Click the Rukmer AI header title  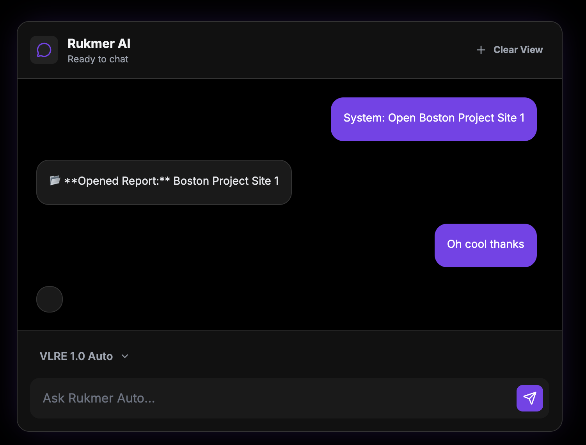99,43
